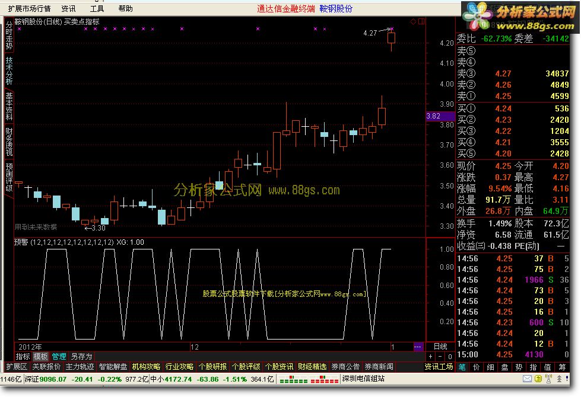The width and height of the screenshot is (581, 397).
Task: Switch to the 财务透视 sidebar tab
Action: pyautogui.click(x=9, y=142)
